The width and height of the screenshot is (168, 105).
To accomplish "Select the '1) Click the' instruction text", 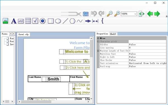I will pyautogui.click(x=73, y=62).
